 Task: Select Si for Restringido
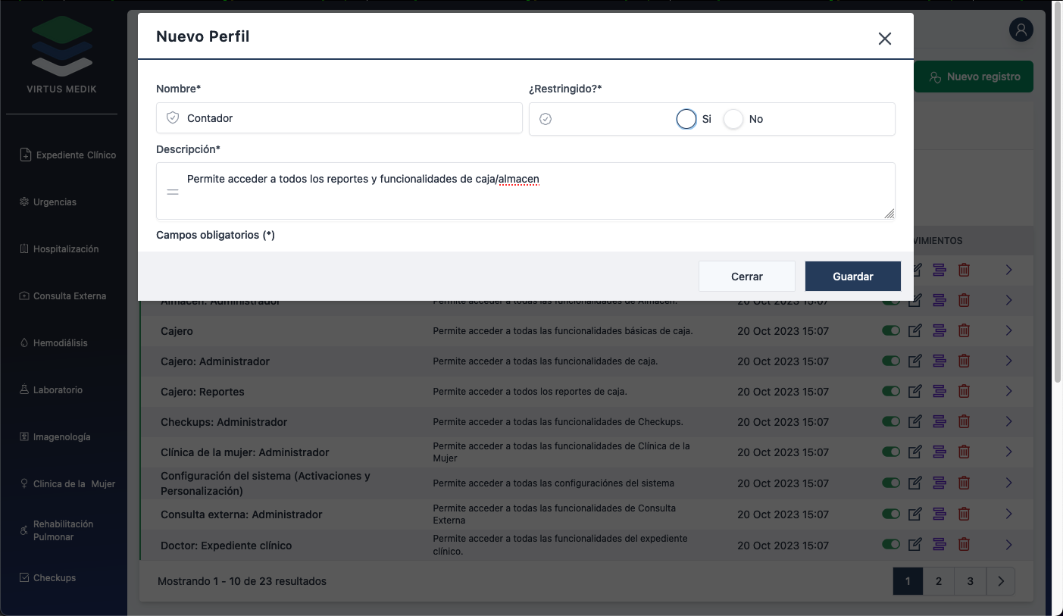[686, 119]
